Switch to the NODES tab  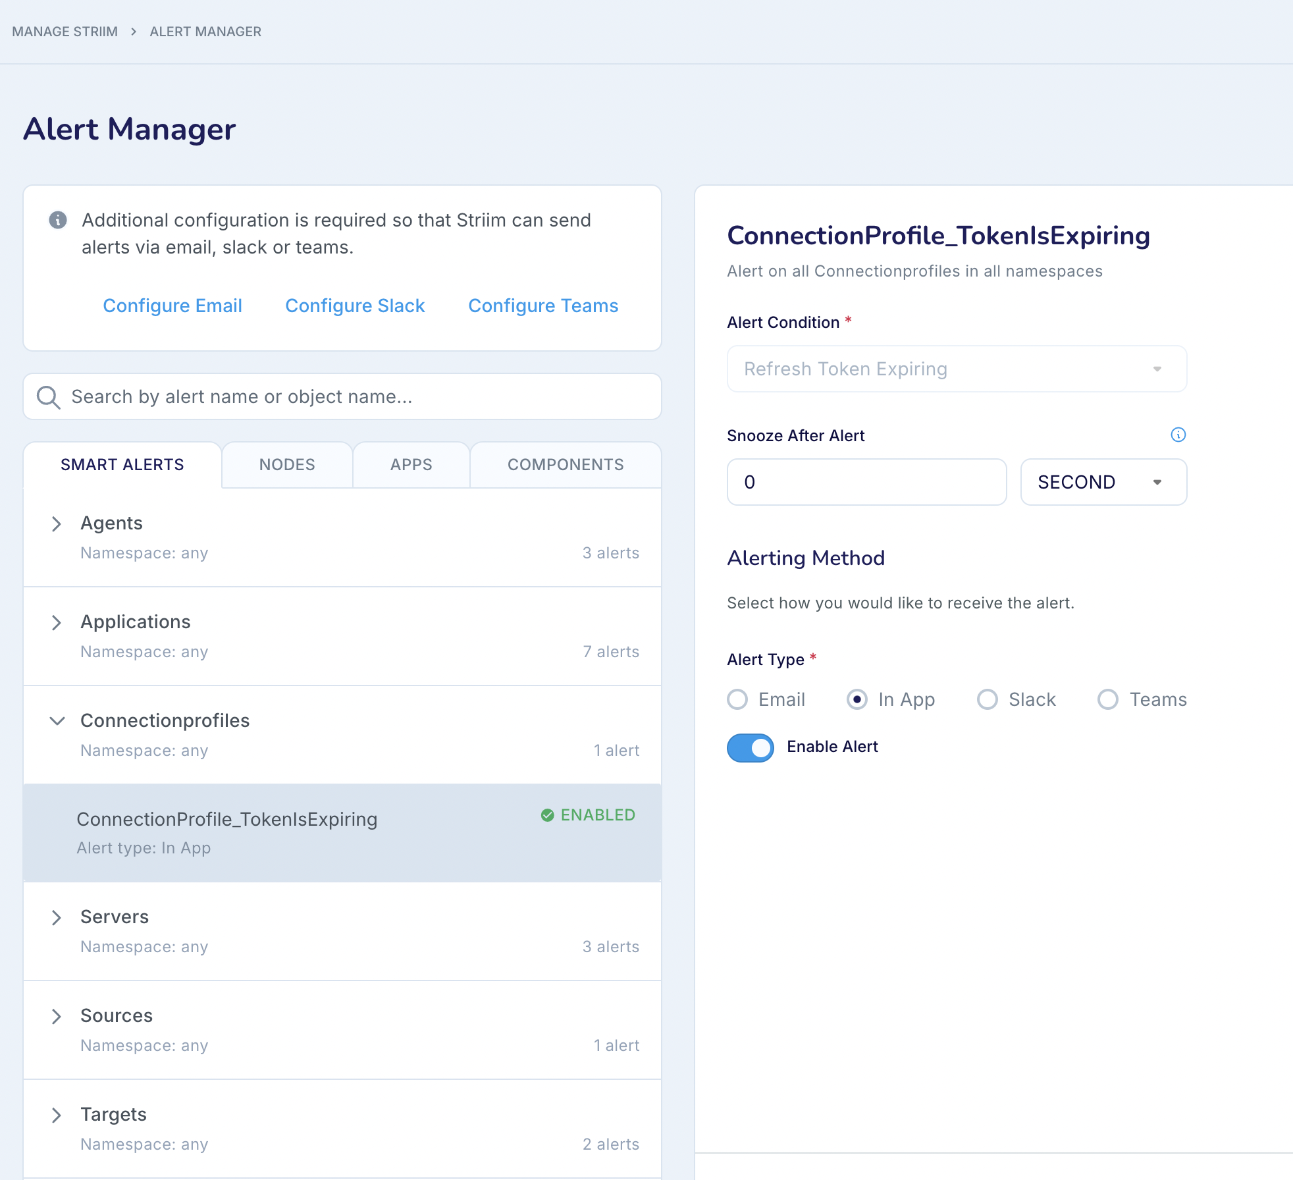pyautogui.click(x=287, y=465)
